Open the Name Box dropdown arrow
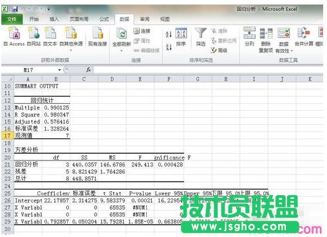The image size is (327, 237). pyautogui.click(x=59, y=70)
